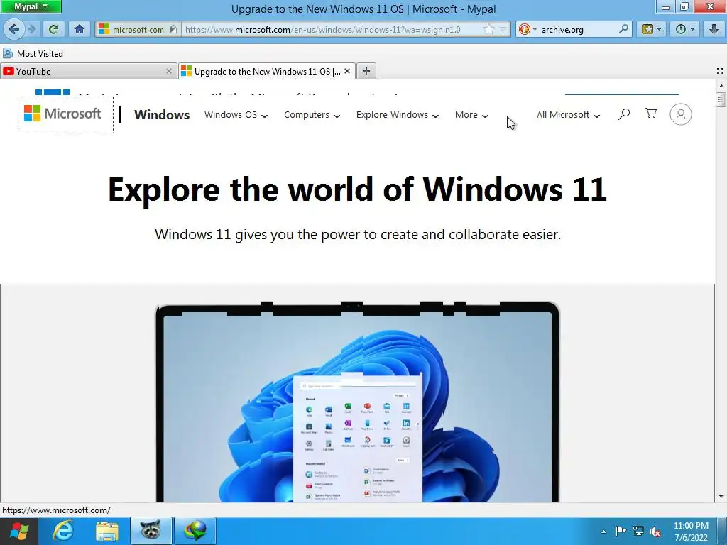Click the page scrollbar up arrow
The height and width of the screenshot is (545, 727).
(721, 85)
